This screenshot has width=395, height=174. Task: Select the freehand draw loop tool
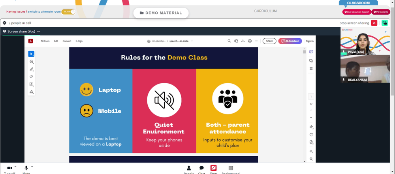[31, 77]
